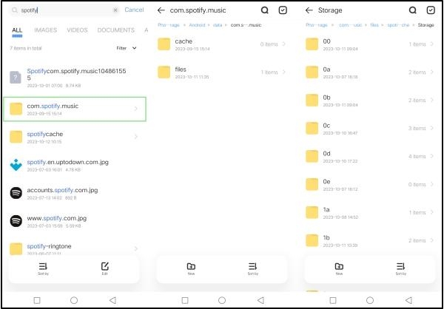Click '4 items' count on 0d row
The width and height of the screenshot is (444, 309).
click(x=417, y=157)
